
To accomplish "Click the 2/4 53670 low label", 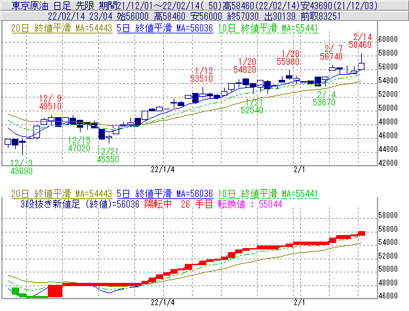I will [324, 98].
